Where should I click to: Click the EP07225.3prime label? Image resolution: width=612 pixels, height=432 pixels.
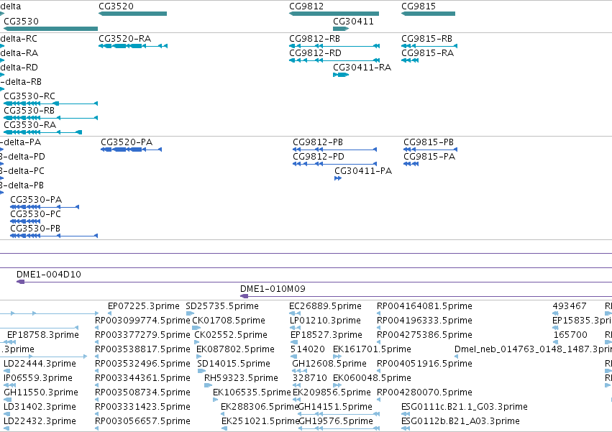[x=144, y=306]
